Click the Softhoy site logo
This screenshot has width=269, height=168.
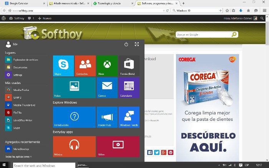tap(53, 33)
